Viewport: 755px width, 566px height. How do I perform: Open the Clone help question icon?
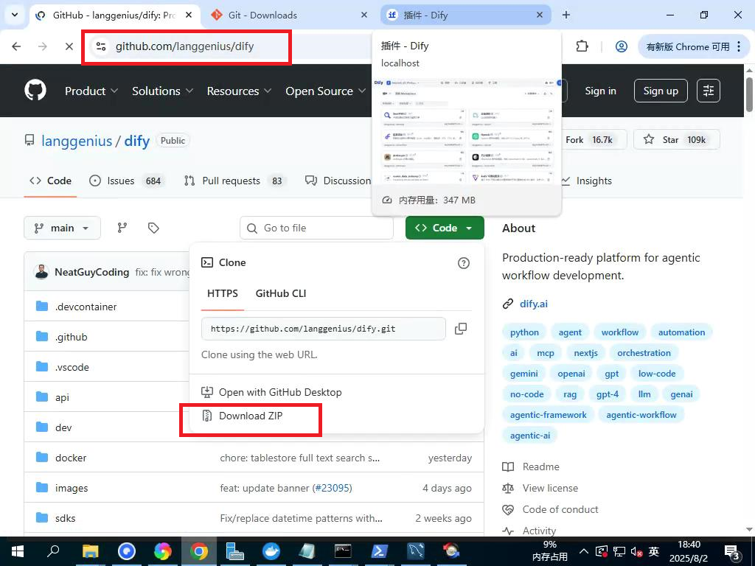click(463, 263)
